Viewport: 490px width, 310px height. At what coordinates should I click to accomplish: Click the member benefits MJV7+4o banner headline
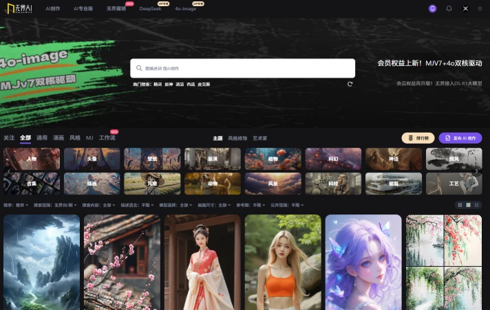pyautogui.click(x=429, y=63)
